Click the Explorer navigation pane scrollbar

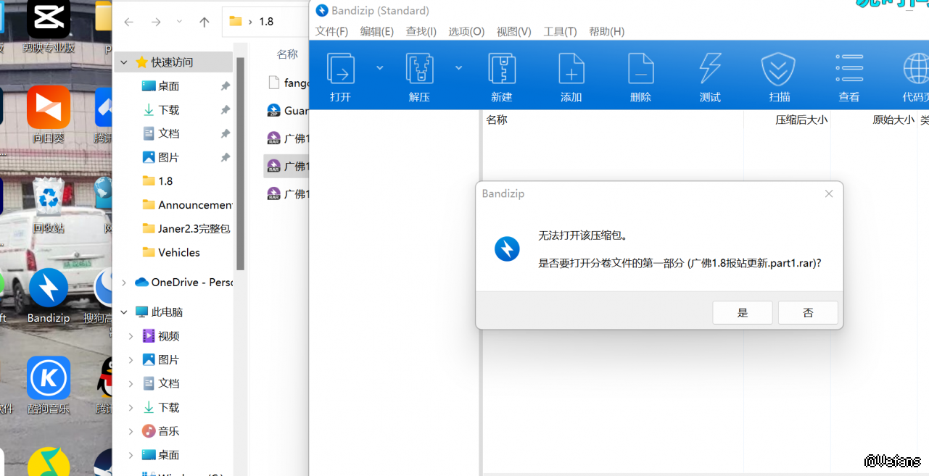(x=240, y=163)
